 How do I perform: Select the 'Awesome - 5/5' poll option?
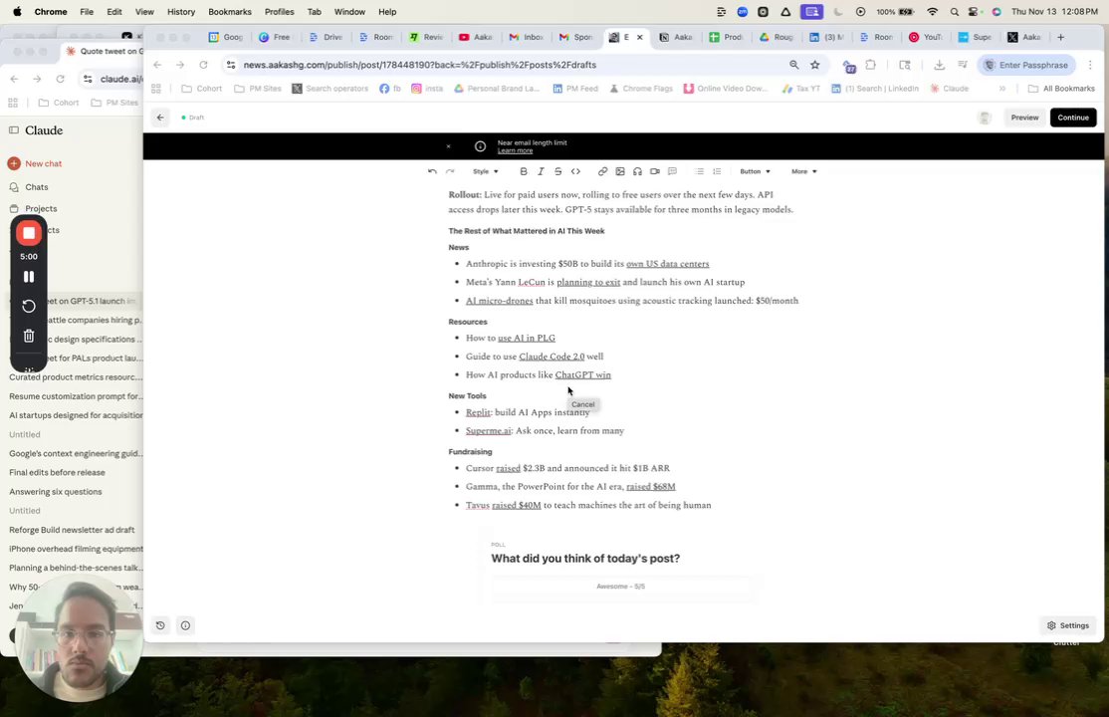tap(620, 587)
